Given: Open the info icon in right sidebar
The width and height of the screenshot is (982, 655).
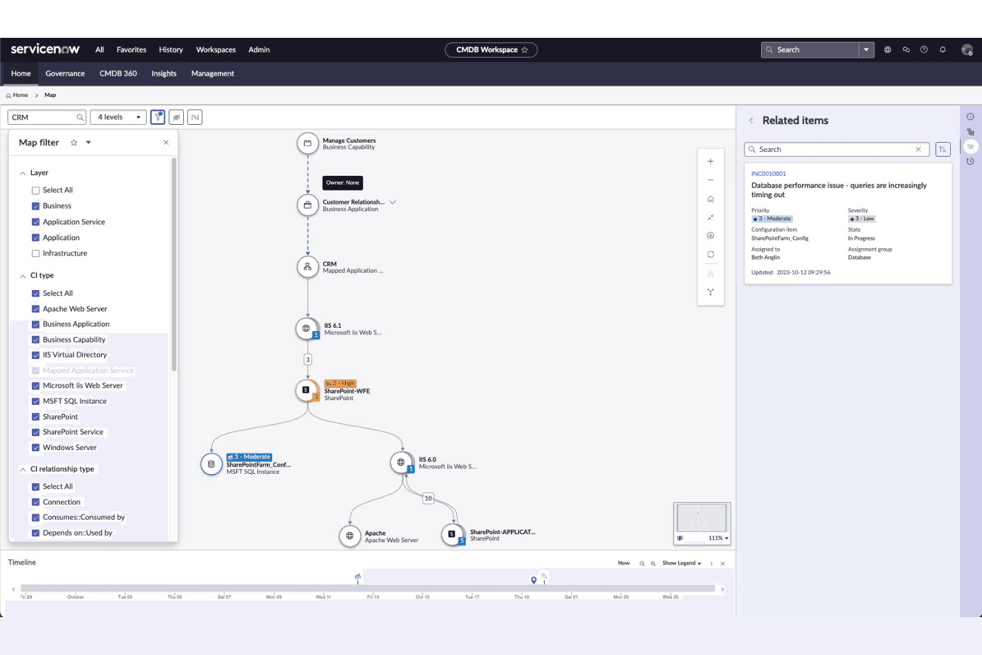Looking at the screenshot, I should [970, 117].
